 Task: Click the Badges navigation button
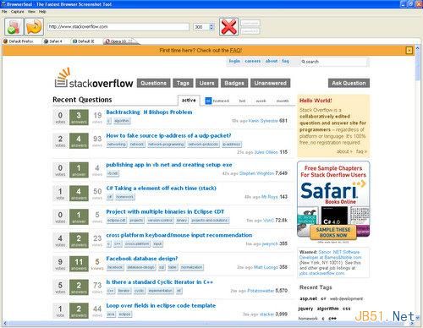click(x=234, y=83)
